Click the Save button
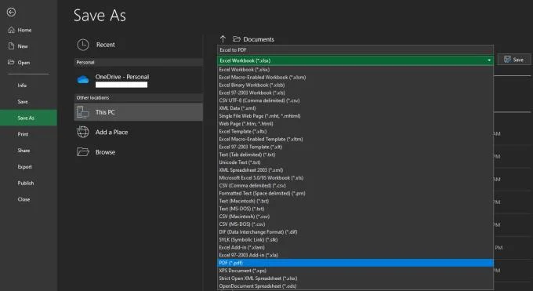533x291 pixels. (514, 60)
